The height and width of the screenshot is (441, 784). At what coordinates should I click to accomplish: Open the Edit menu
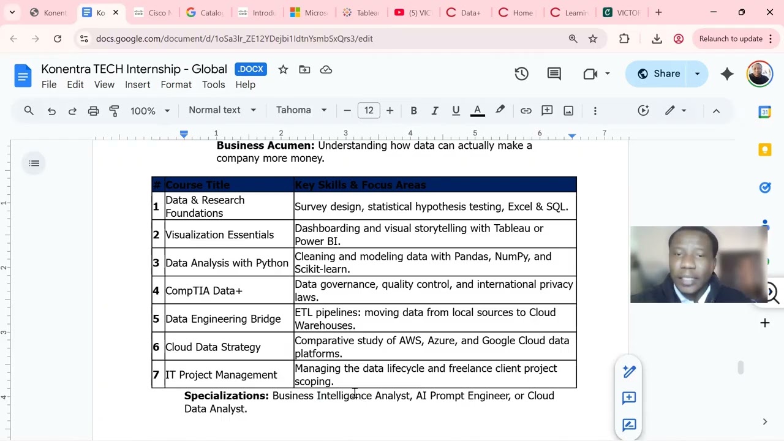(x=75, y=85)
